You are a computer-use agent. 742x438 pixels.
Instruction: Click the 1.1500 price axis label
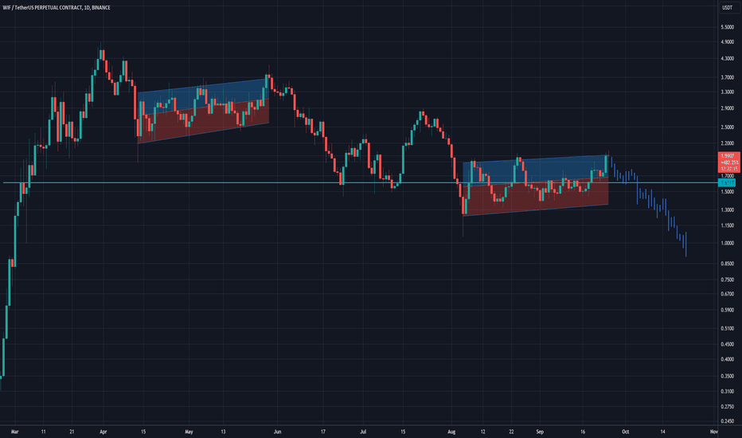click(x=727, y=225)
